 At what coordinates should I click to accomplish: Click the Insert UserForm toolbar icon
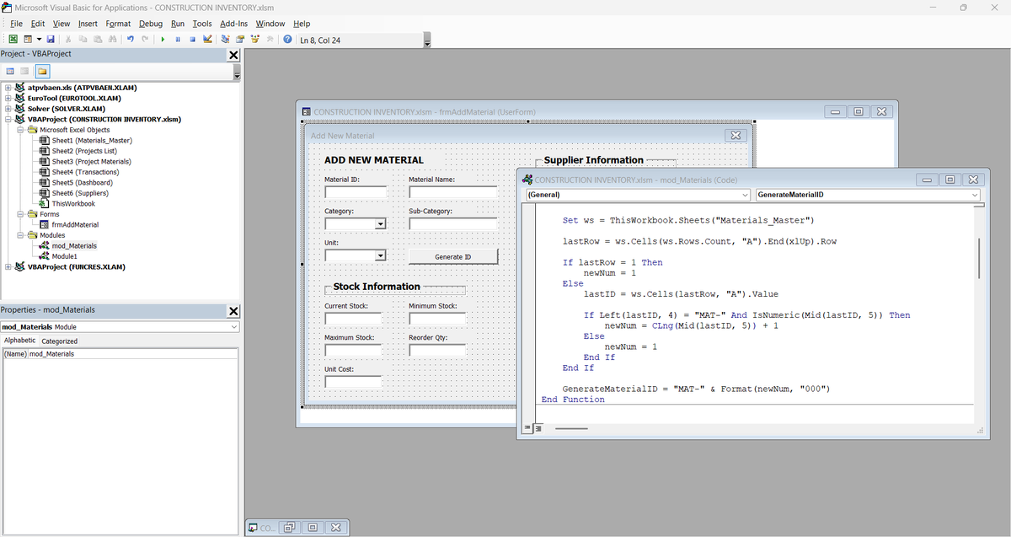[x=28, y=40]
